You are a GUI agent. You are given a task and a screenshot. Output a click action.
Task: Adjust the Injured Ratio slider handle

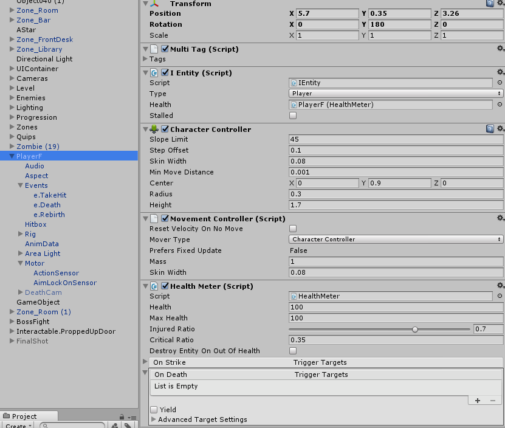pyautogui.click(x=415, y=329)
